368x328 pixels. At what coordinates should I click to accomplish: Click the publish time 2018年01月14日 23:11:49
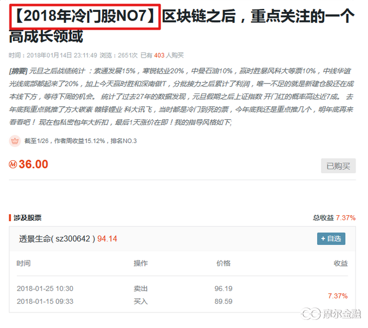click(x=62, y=55)
